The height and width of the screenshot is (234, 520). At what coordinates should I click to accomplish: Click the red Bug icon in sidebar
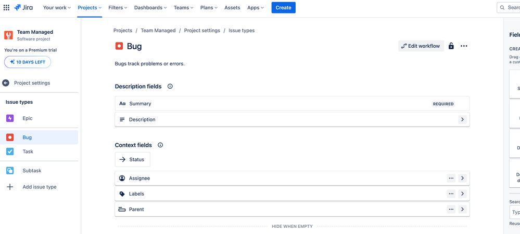pos(10,137)
